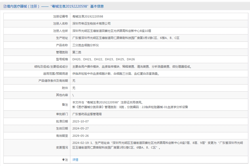Image resolution: width=250 pixels, height=166 pixels.
Task: Click the 注册证编号 row label
Action: click(60, 16)
